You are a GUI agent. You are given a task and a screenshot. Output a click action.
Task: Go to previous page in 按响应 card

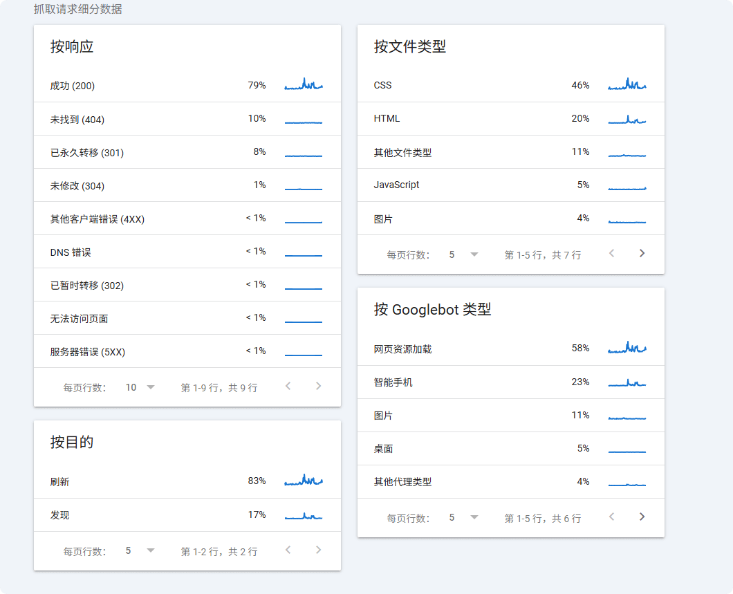pos(288,386)
